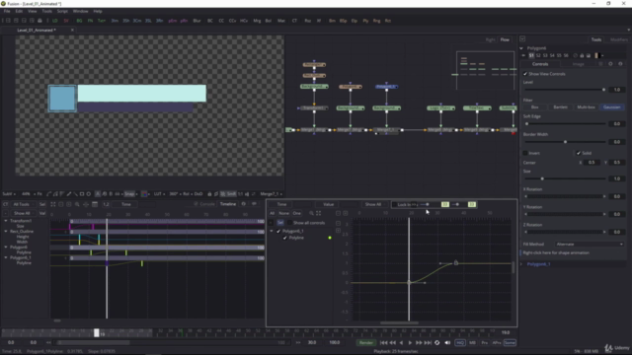
Task: Toggle HiQ render mode
Action: [x=460, y=343]
